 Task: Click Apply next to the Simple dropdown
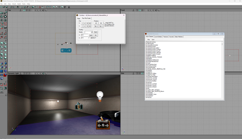point(96,32)
